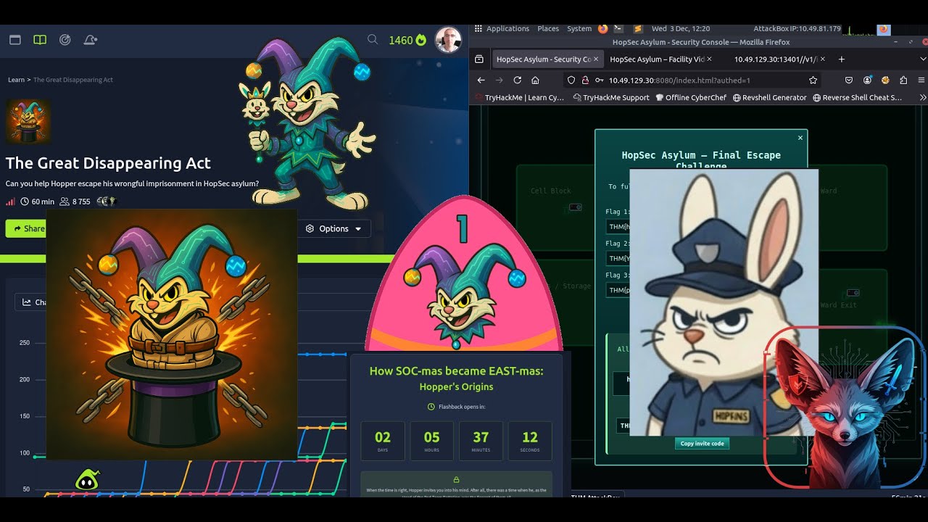Image resolution: width=928 pixels, height=522 pixels.
Task: Click the Wed 3 Dec, 12:20 clock
Action: tap(681, 29)
